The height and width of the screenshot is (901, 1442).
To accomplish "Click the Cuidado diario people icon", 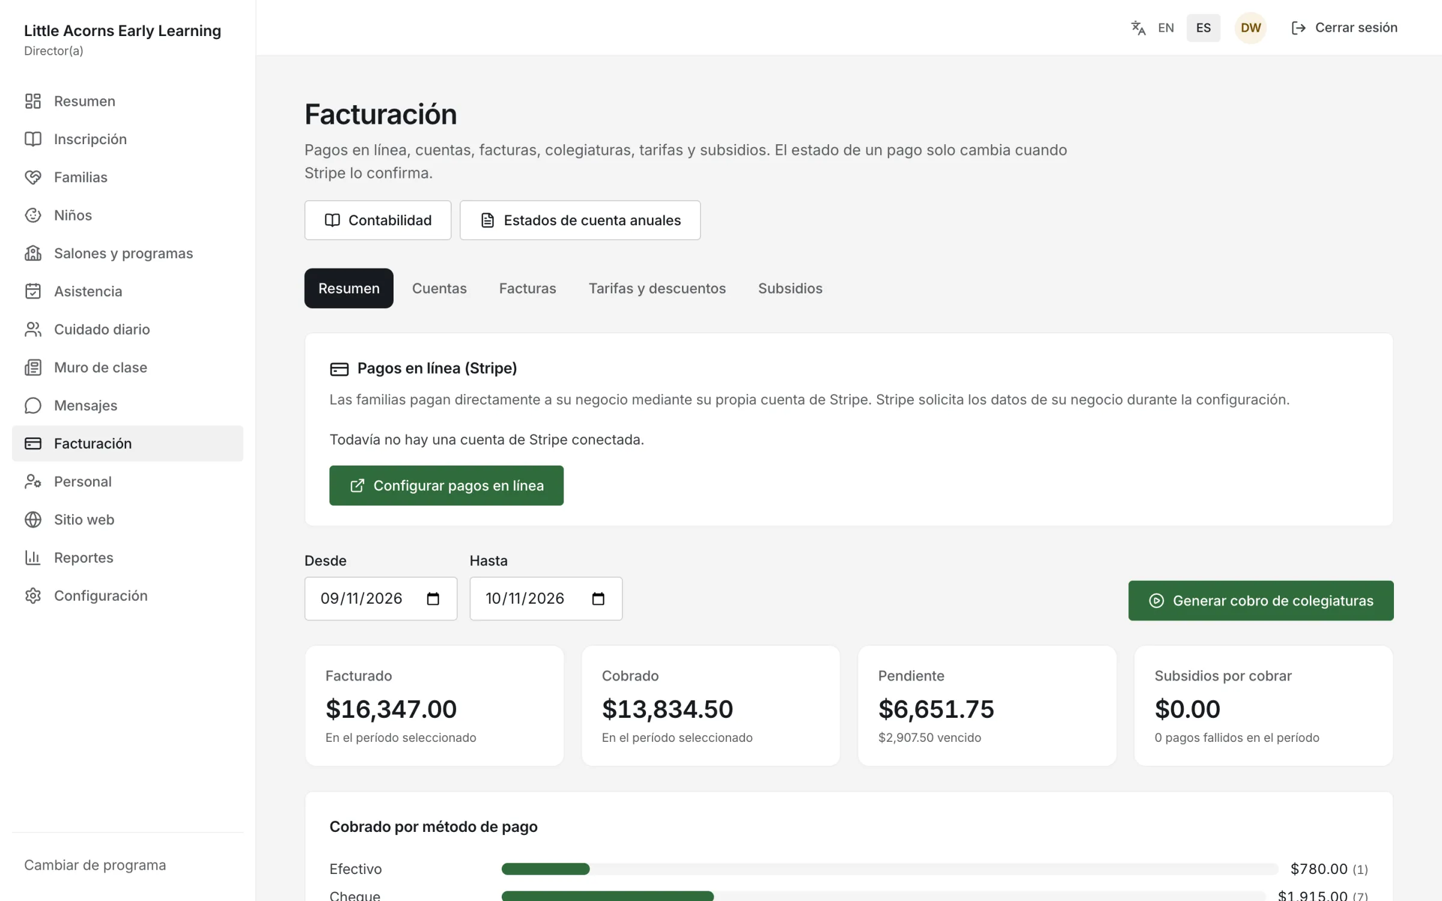I will [33, 329].
